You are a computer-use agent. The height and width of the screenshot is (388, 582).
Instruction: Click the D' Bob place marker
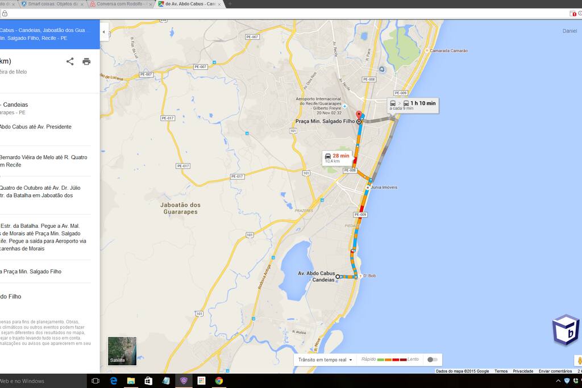pos(360,276)
